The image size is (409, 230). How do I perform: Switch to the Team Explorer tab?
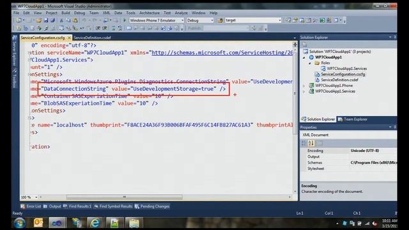tap(353, 119)
